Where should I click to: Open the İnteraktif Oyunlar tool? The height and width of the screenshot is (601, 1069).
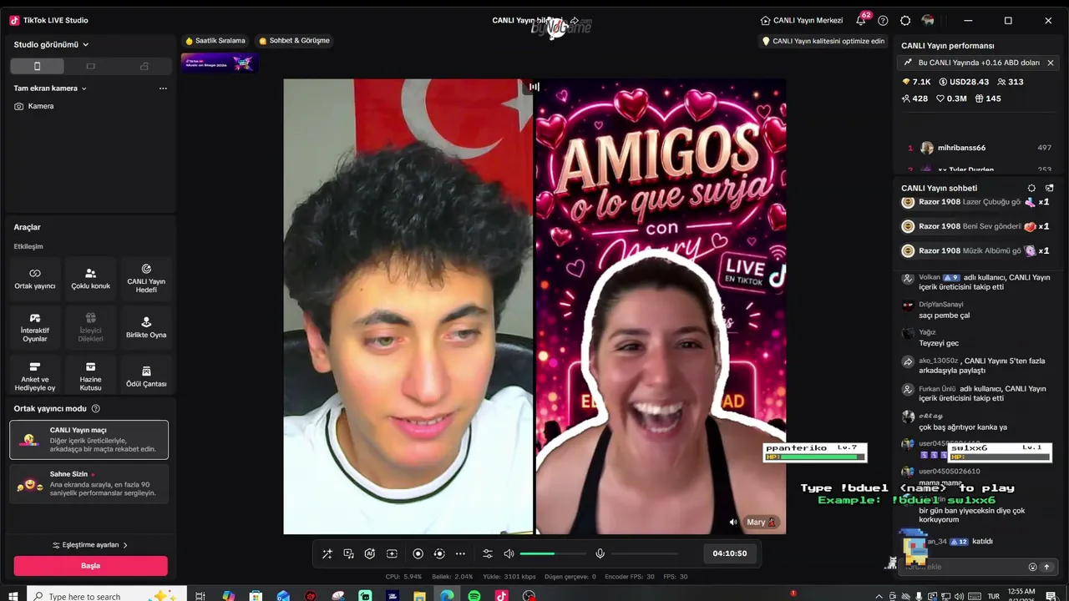tap(35, 328)
